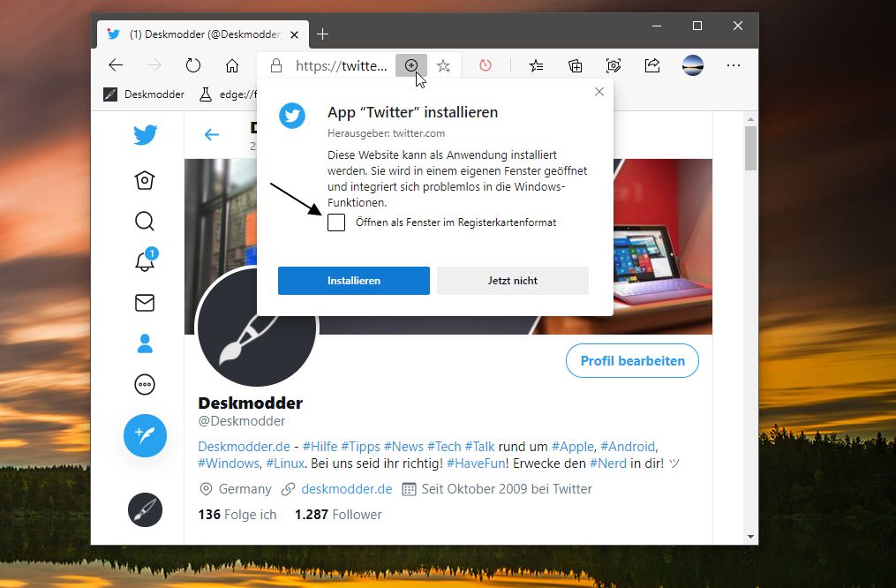Click the #Windows hashtag
This screenshot has height=588, width=896.
[229, 464]
